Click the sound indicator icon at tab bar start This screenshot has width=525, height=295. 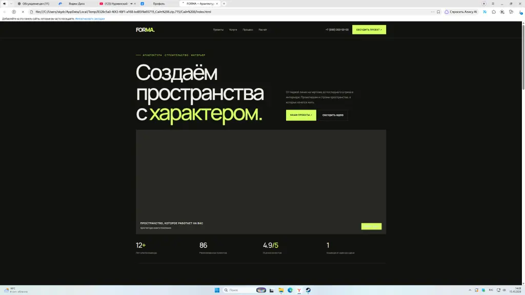[x=4, y=4]
